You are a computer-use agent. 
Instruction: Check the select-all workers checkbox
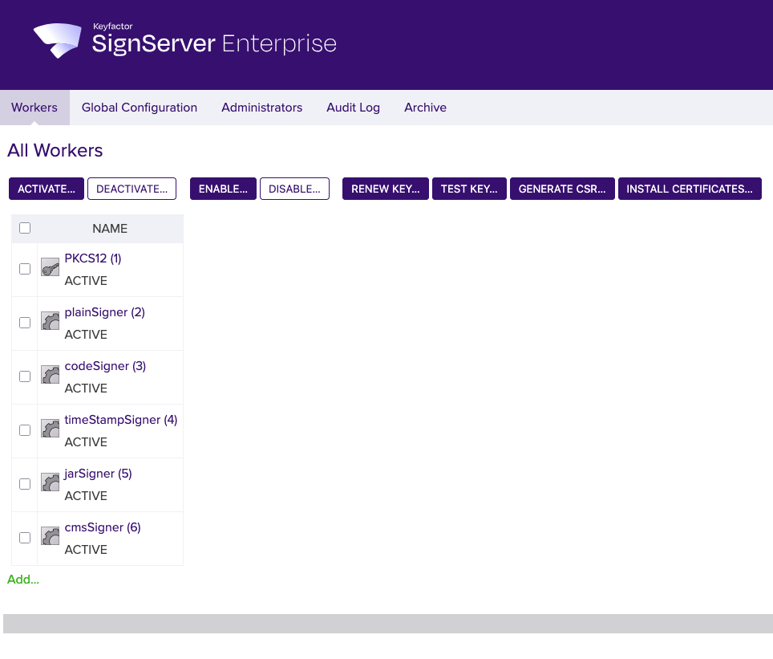point(24,228)
